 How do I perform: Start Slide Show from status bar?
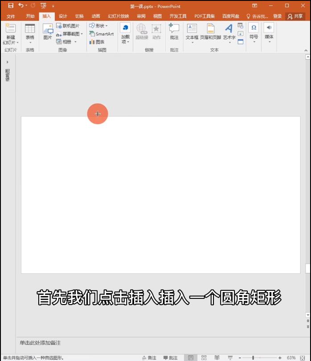230,357
